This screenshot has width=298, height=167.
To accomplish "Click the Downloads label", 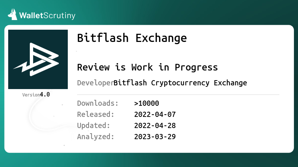I will coord(98,103).
